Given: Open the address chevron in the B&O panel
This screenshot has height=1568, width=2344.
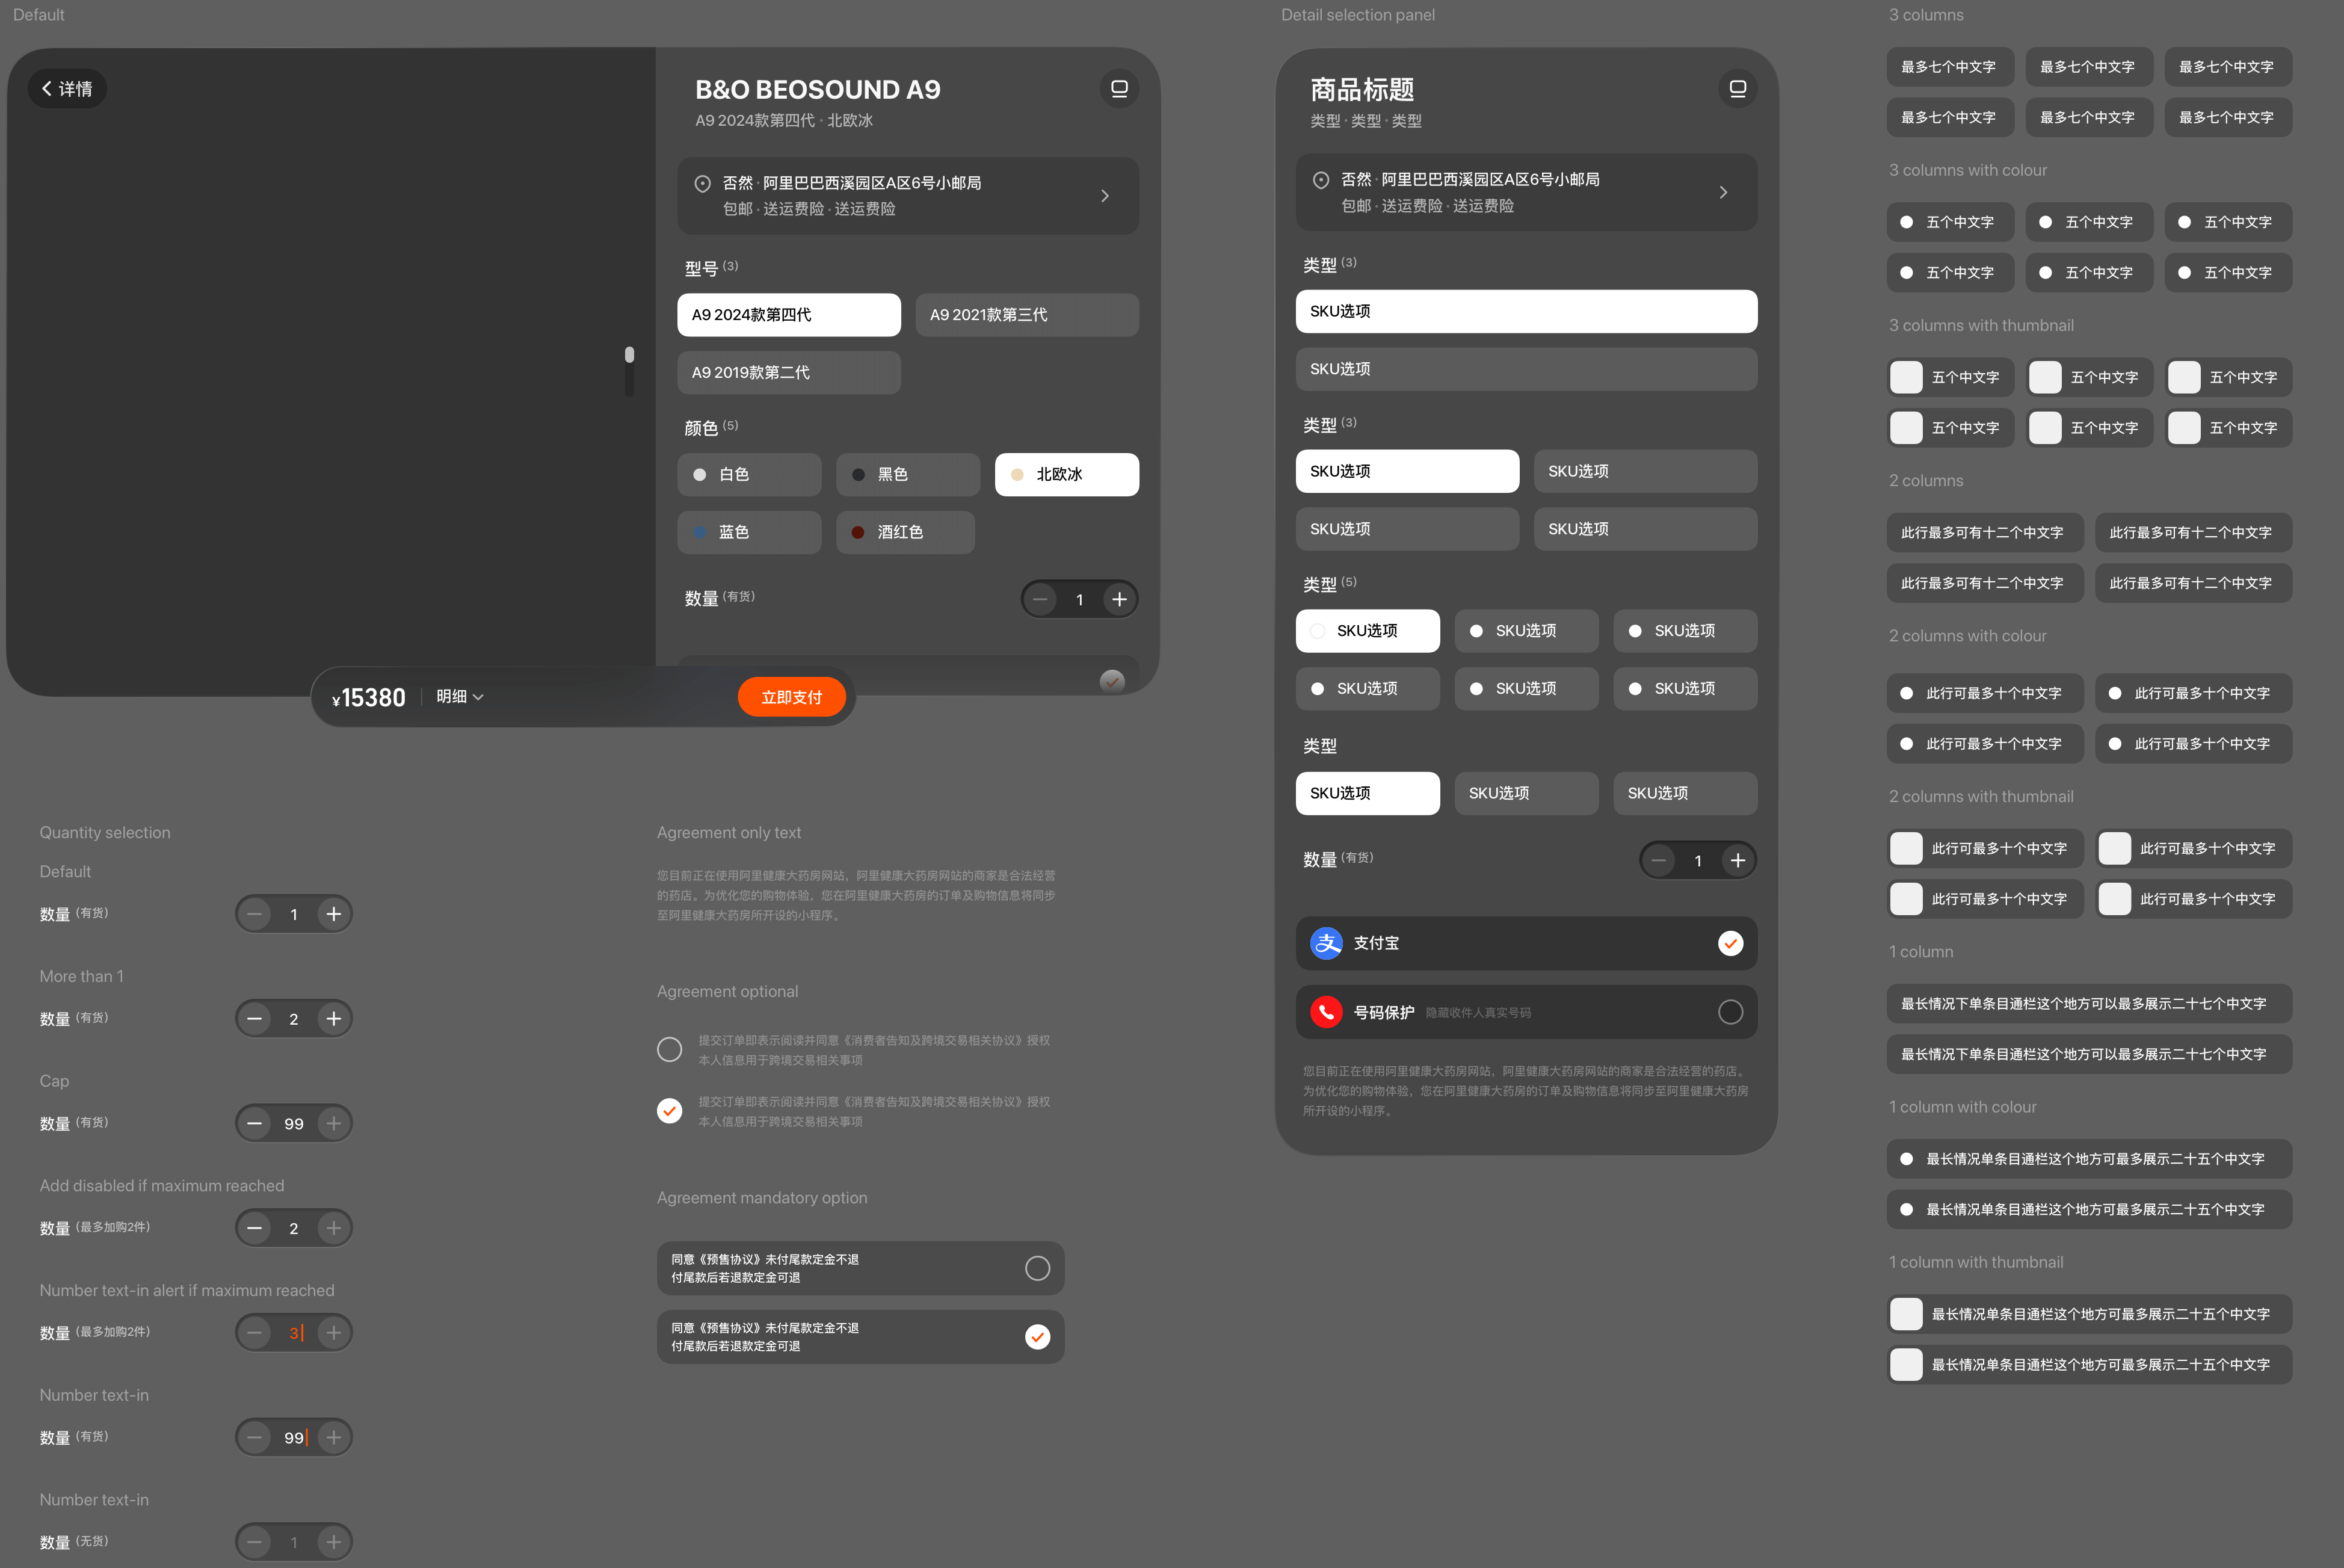Looking at the screenshot, I should pos(1104,196).
